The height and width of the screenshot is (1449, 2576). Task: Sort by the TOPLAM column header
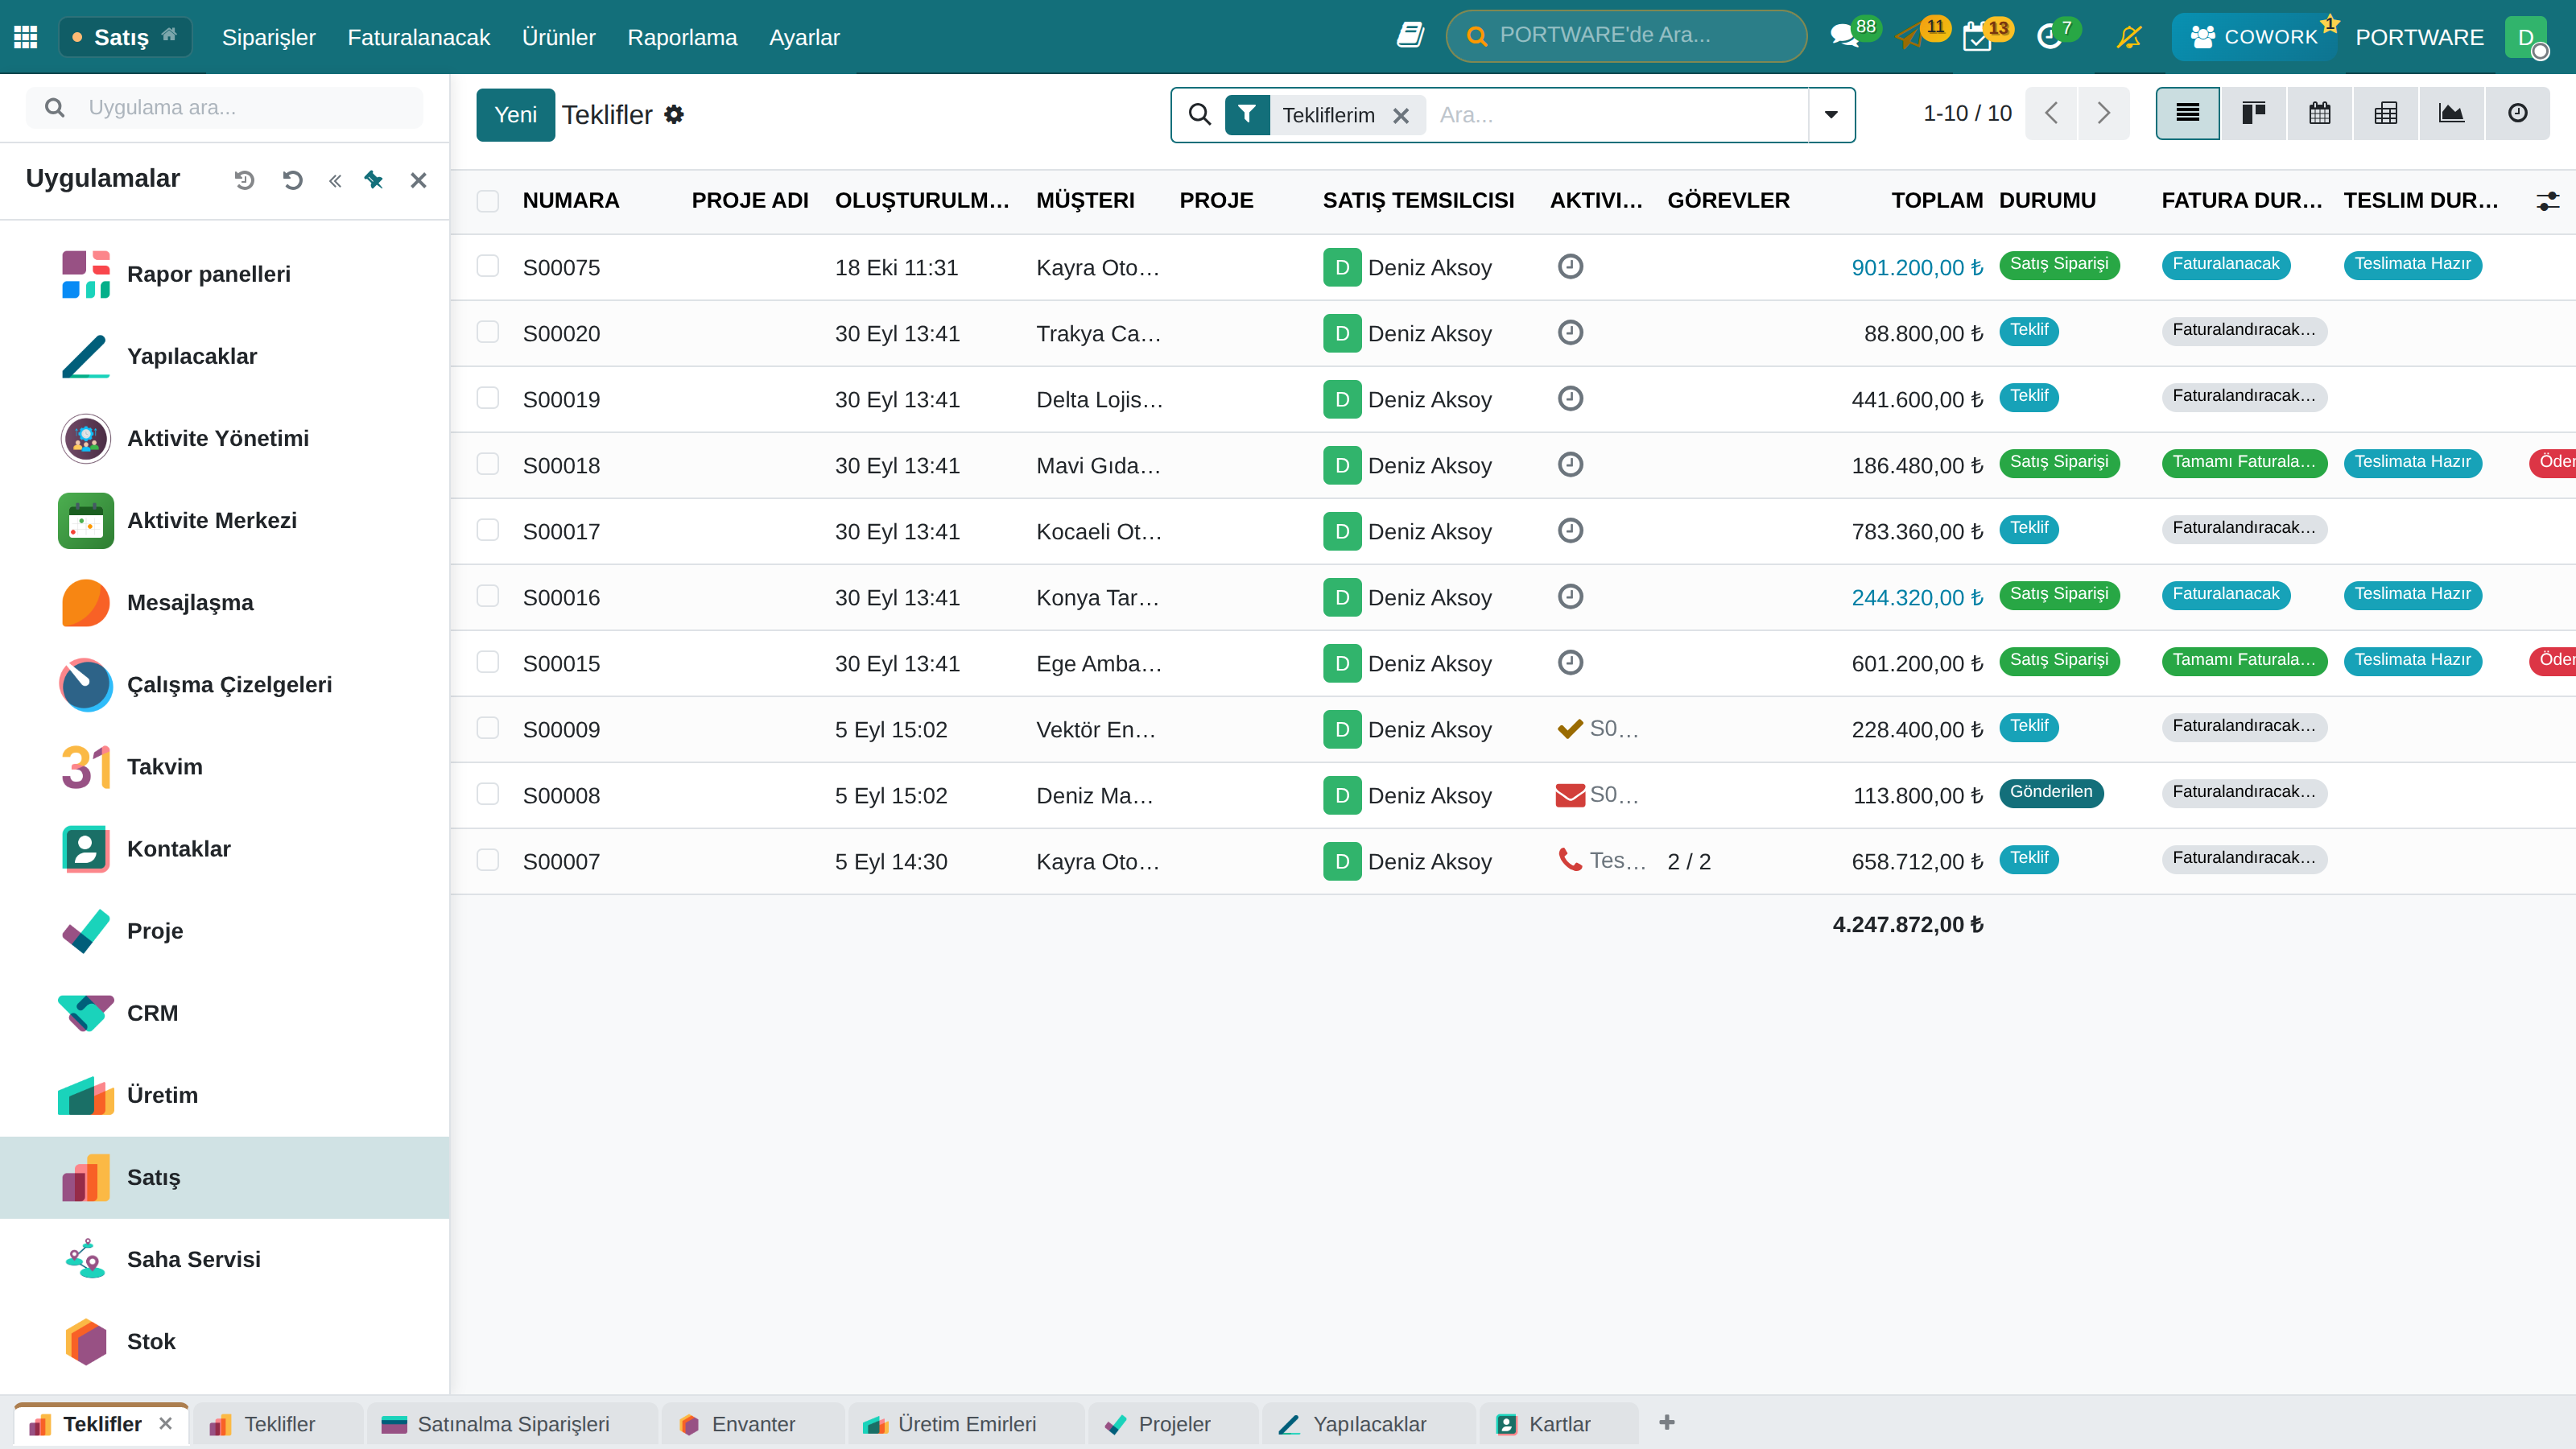[1937, 201]
